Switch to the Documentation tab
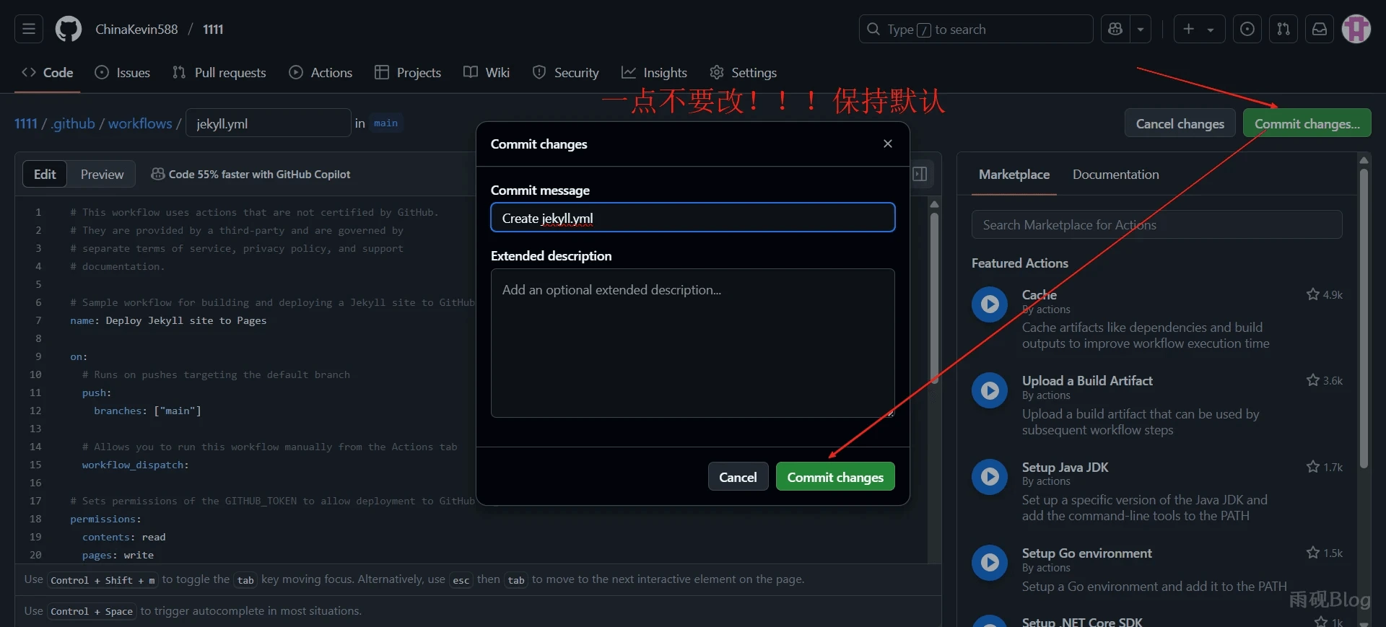The width and height of the screenshot is (1386, 627). tap(1115, 175)
